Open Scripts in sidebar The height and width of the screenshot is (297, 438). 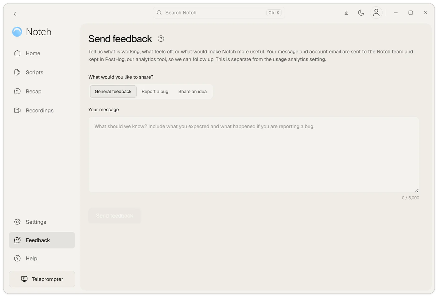(x=42, y=73)
